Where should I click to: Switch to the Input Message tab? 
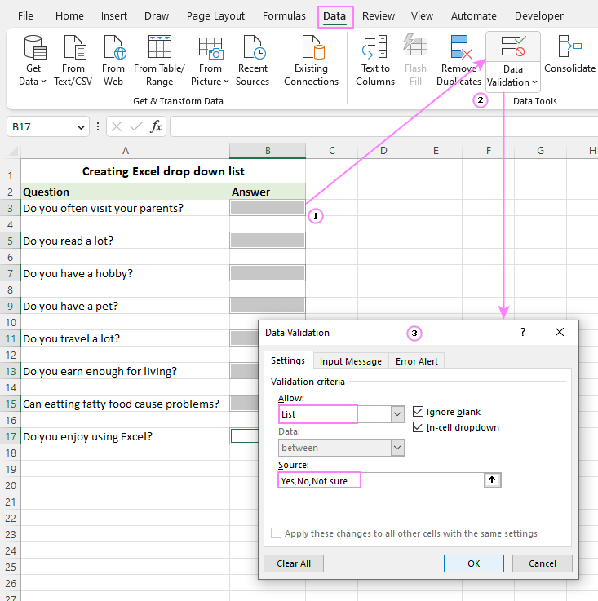[351, 361]
